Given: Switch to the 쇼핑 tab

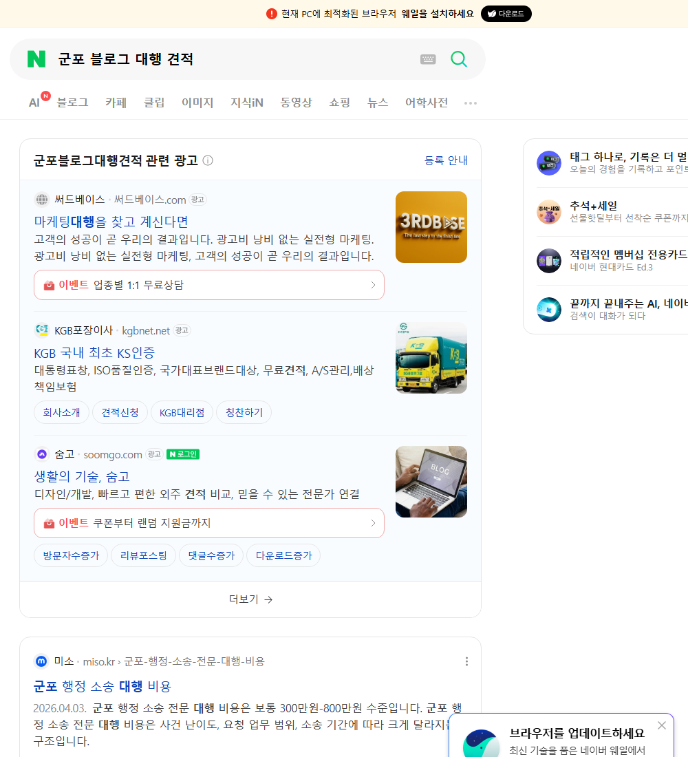Looking at the screenshot, I should [x=339, y=103].
